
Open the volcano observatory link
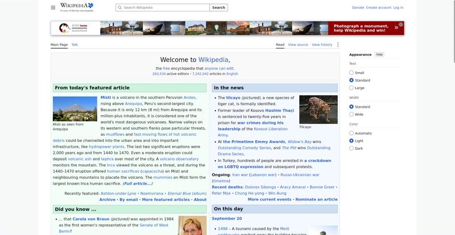pyautogui.click(x=179, y=159)
